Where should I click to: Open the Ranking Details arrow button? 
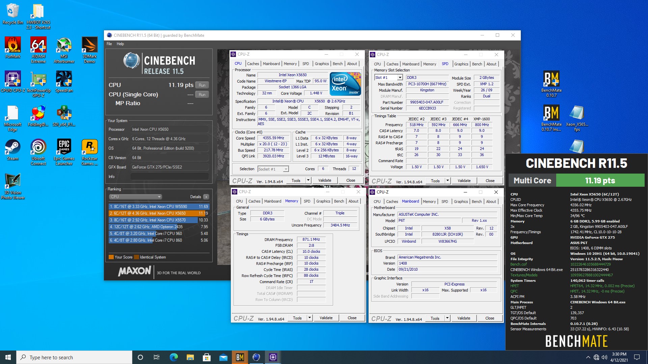206,197
